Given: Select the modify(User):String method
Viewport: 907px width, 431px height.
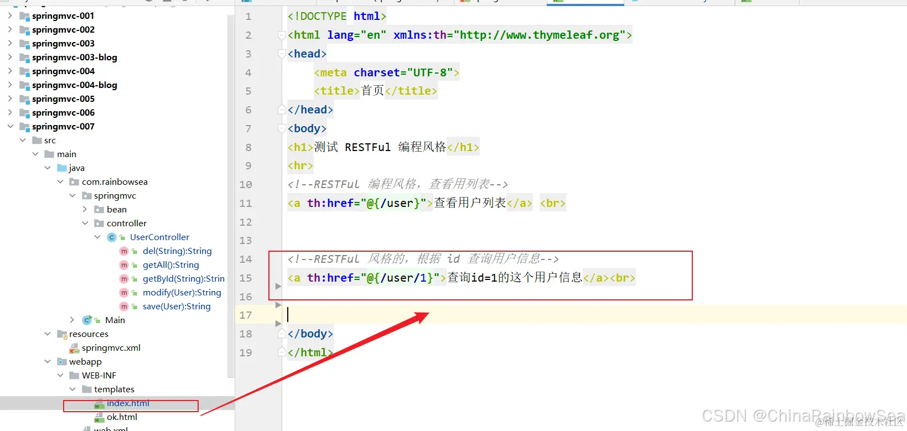Looking at the screenshot, I should click(x=182, y=292).
